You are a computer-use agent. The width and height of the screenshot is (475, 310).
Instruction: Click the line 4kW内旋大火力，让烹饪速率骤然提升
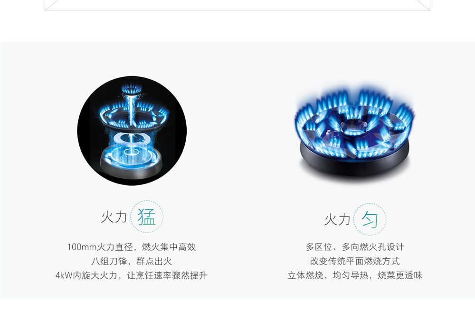point(132,275)
